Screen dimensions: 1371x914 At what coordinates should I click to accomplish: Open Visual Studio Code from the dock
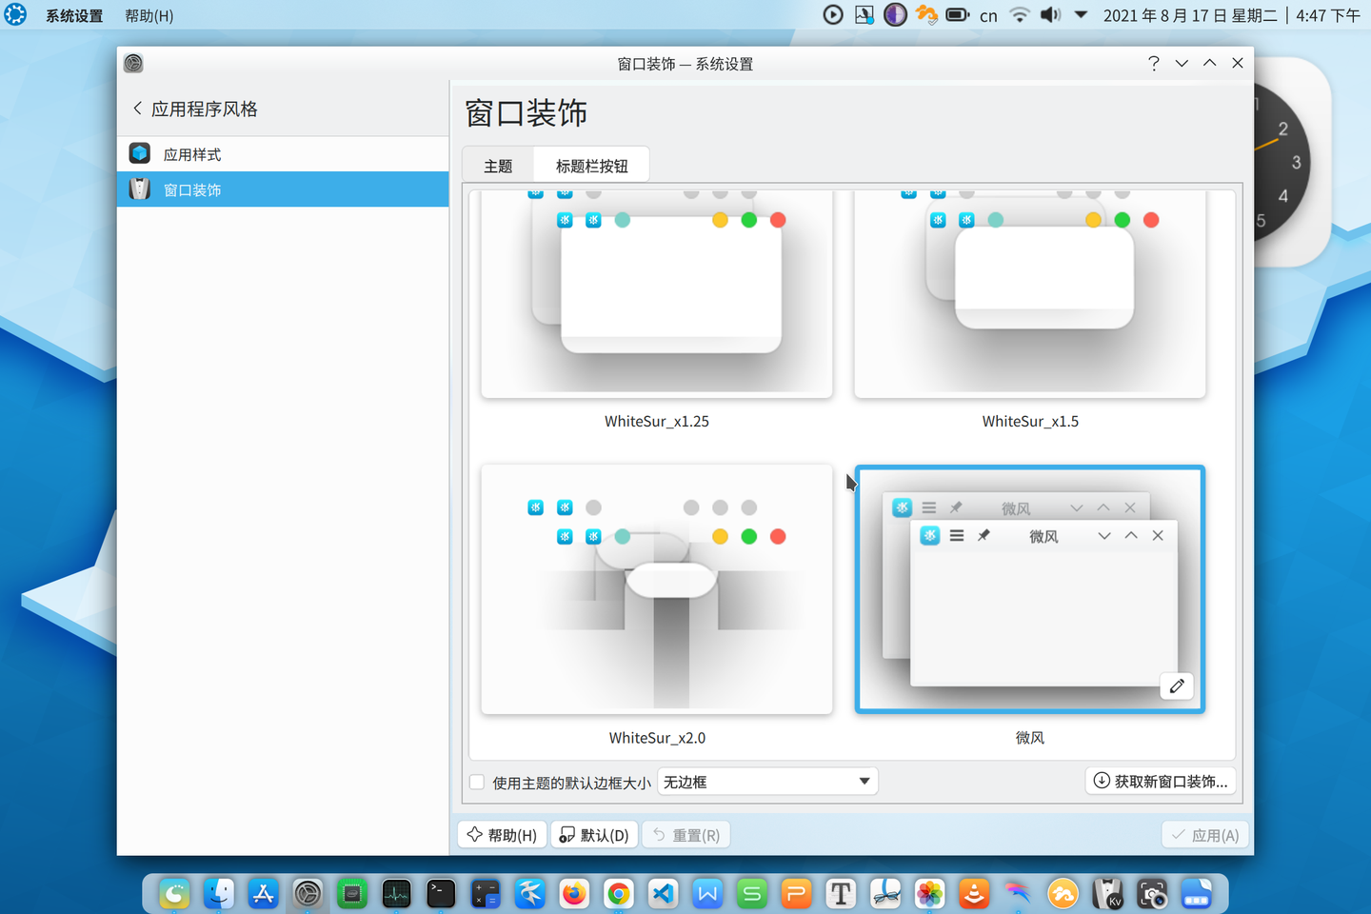coord(663,893)
